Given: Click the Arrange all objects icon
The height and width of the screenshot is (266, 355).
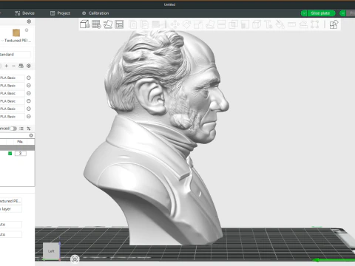Looking at the screenshot, I should coord(119,24).
